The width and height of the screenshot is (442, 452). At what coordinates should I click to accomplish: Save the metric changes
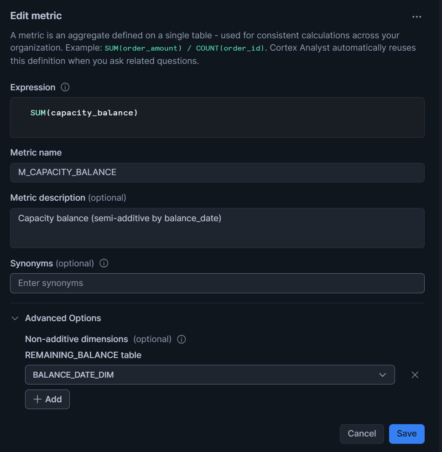click(x=406, y=434)
